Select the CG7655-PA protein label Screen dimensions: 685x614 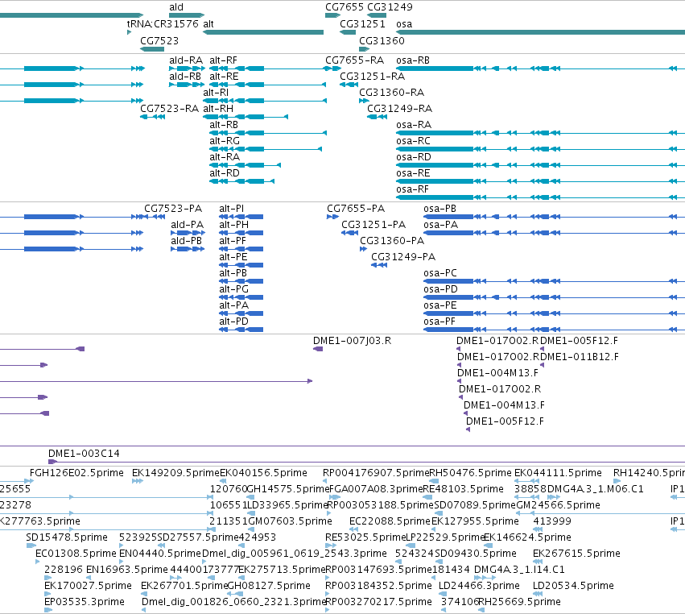[356, 209]
